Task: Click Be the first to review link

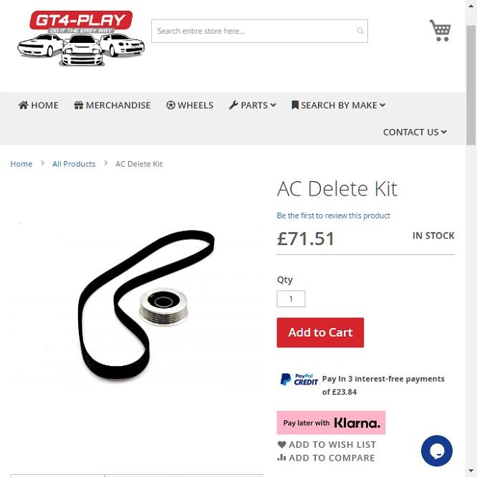Action: [333, 216]
